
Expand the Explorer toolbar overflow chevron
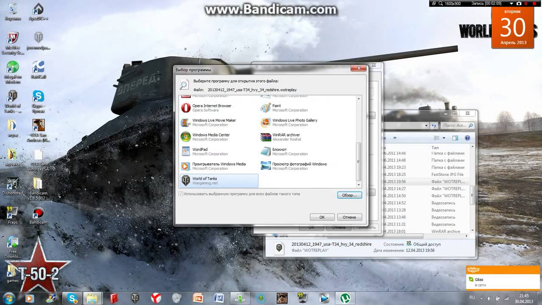point(395,138)
